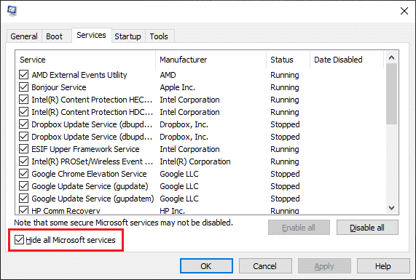Uncheck Intel(R) PROSet/Wireless Event service

click(23, 161)
